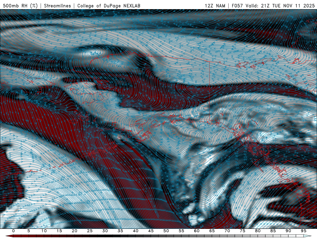Click the "40" label on the color scale
Viewport: 317px width, 238px height.
[136, 231]
